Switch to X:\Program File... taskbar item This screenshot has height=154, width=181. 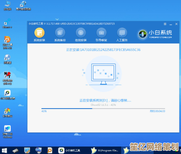pyautogui.click(x=105, y=150)
